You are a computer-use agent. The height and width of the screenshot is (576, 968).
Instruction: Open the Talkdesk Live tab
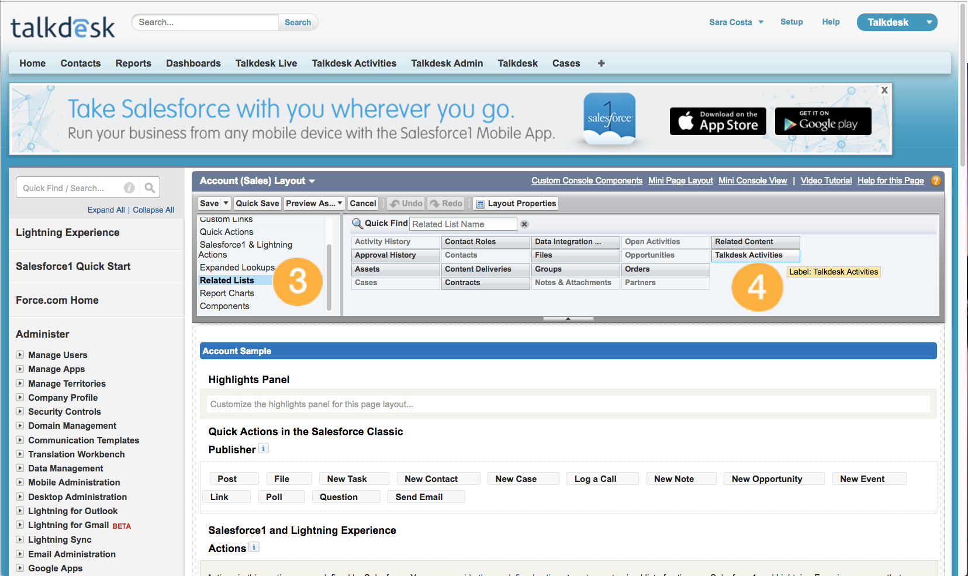[x=266, y=63]
